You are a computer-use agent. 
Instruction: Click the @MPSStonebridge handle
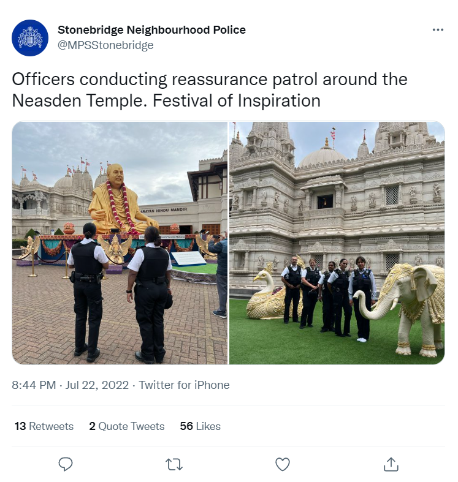pos(105,45)
